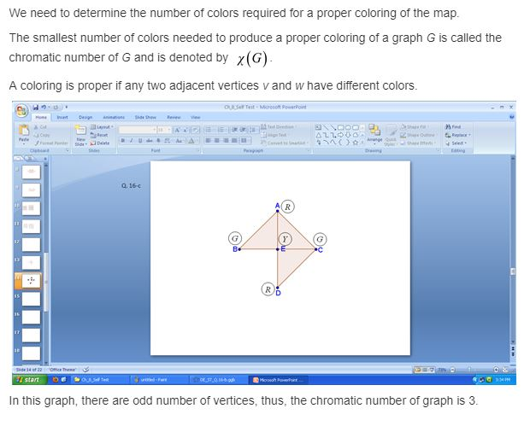
Task: Click the Windows Start button
Action: pos(29,380)
